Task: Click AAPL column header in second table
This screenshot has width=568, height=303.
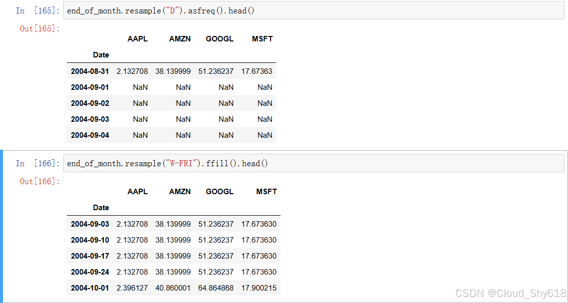Action: point(138,192)
